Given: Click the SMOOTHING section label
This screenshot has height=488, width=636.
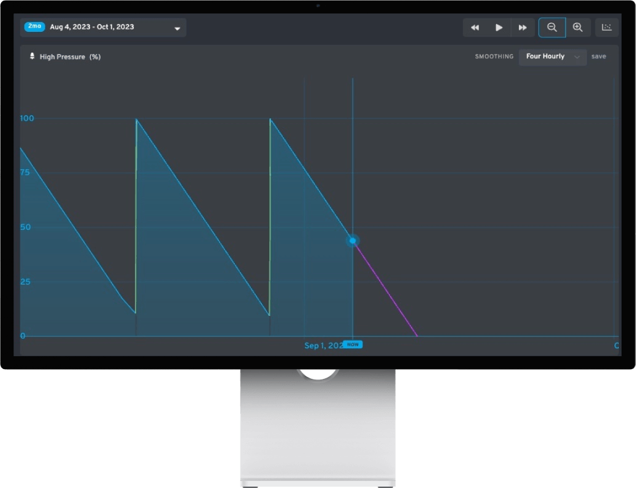Looking at the screenshot, I should (494, 56).
